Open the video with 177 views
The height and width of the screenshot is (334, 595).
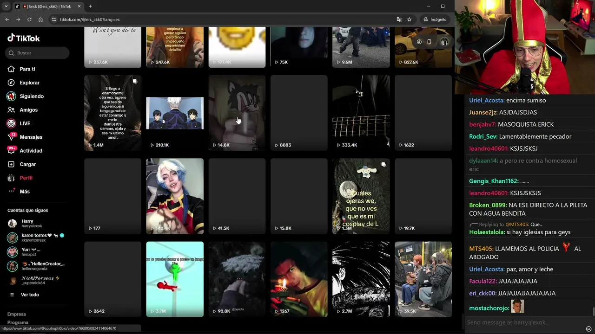click(x=112, y=196)
